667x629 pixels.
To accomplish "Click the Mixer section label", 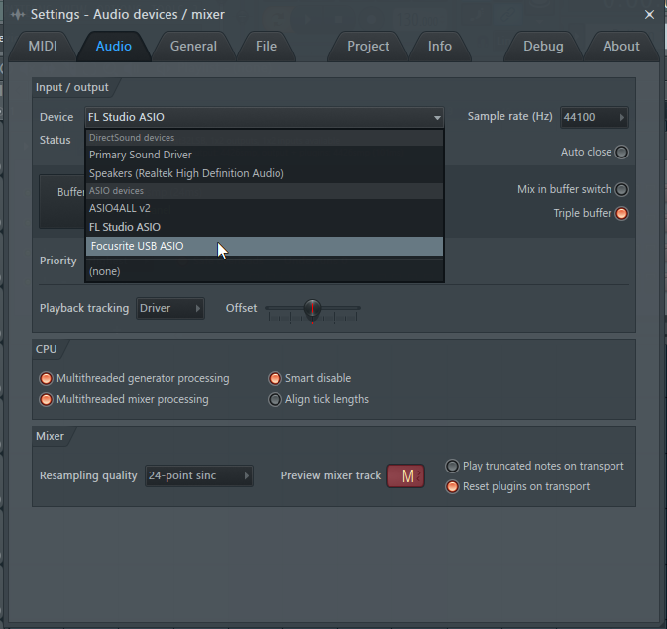I will pos(50,436).
